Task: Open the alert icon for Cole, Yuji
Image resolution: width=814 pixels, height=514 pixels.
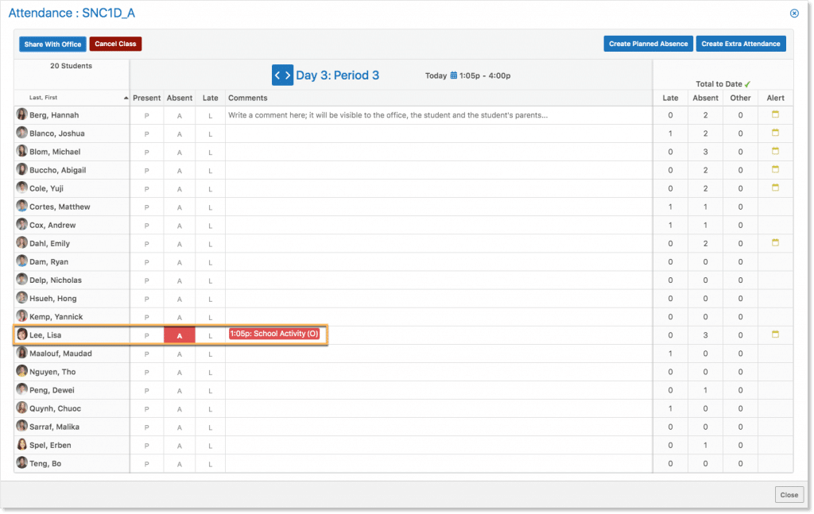Action: [x=775, y=187]
